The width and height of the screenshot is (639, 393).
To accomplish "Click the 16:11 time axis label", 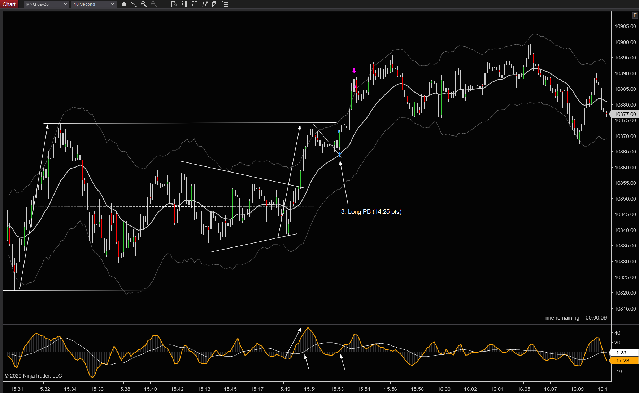I will (604, 389).
